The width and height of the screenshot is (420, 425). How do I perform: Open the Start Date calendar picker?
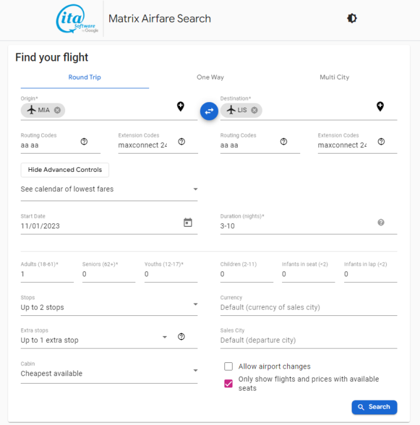point(188,223)
